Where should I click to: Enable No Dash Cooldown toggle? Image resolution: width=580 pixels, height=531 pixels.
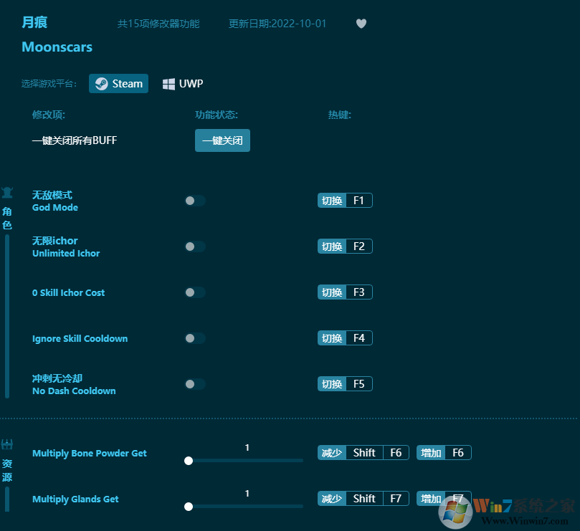click(x=195, y=384)
